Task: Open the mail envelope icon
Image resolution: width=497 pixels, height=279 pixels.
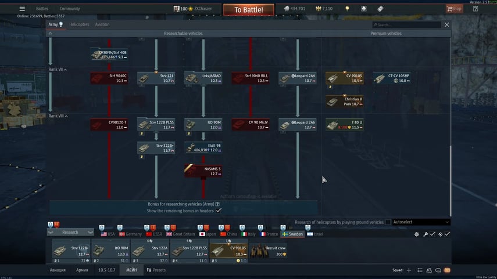Action: pyautogui.click(x=447, y=270)
